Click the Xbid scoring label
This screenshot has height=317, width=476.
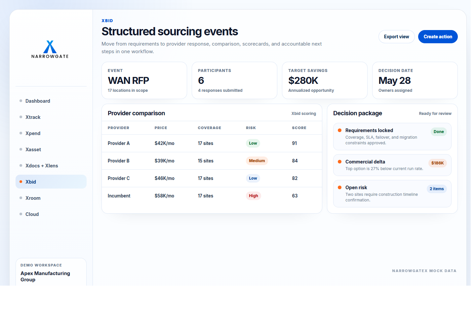(303, 114)
